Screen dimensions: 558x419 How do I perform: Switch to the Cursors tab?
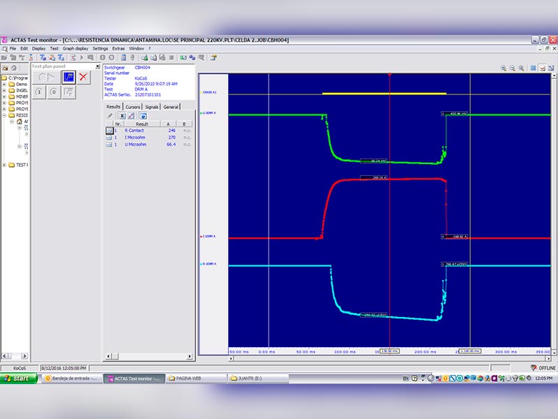(x=133, y=106)
